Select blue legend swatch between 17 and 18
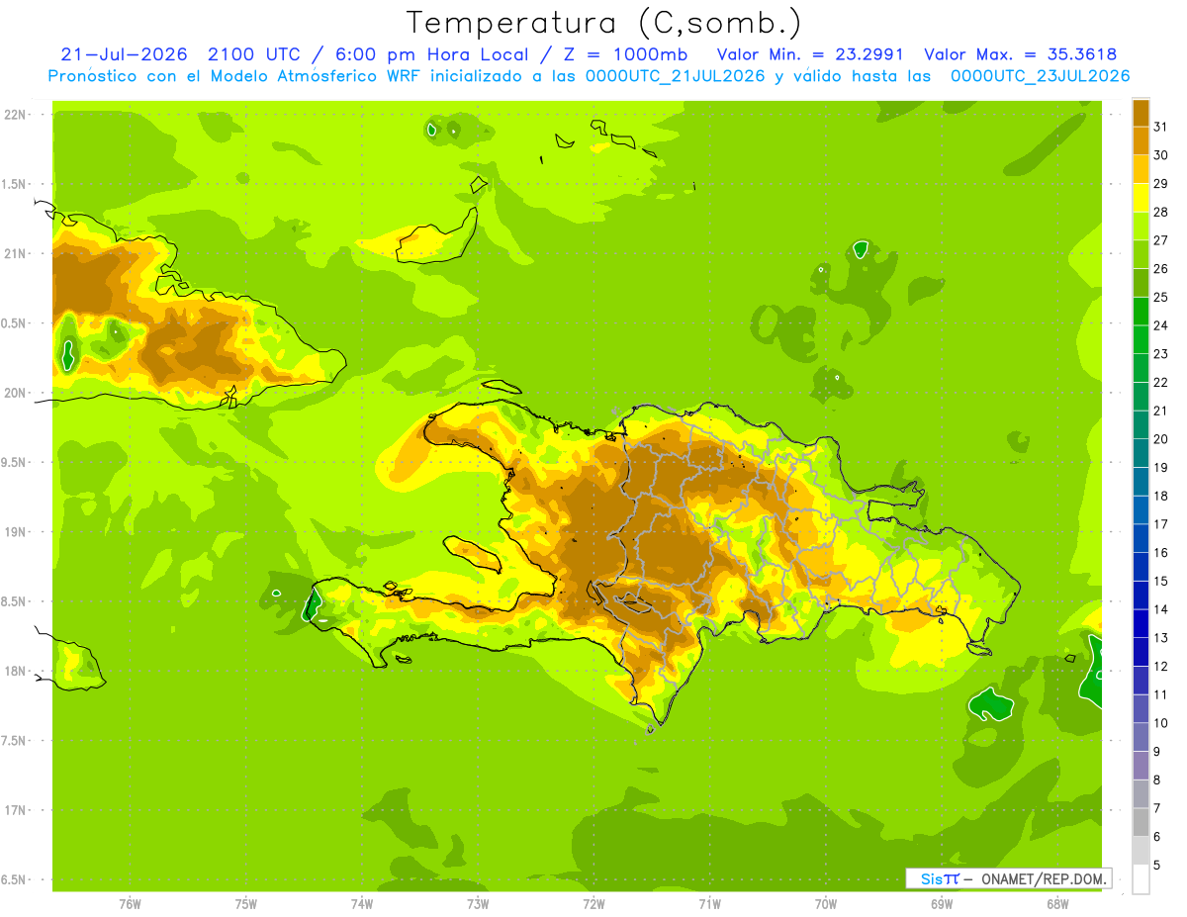This screenshot has height=917, width=1187. click(x=1141, y=509)
